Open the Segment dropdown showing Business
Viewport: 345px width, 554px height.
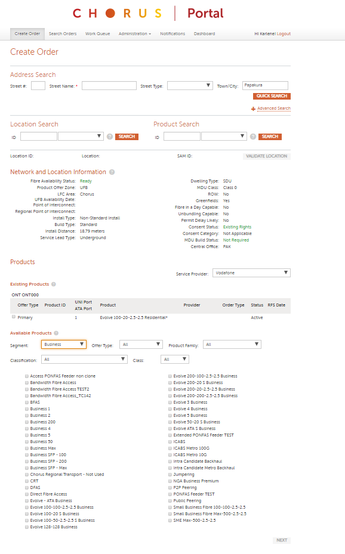pos(64,345)
